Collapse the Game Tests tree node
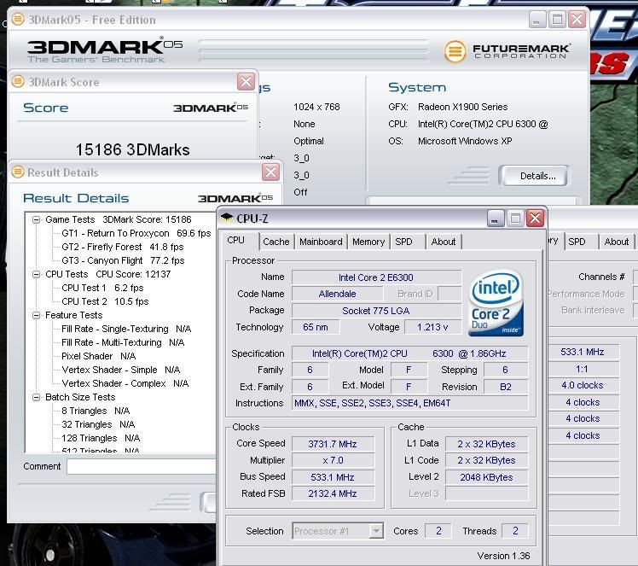The height and width of the screenshot is (566, 638). [37, 220]
